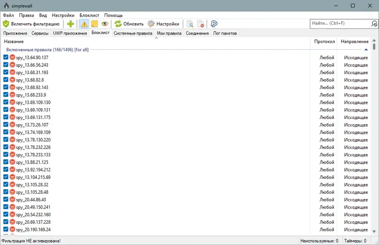Toggle the yellow square log icon
Image resolution: width=379 pixels, height=245 pixels.
[x=94, y=24]
